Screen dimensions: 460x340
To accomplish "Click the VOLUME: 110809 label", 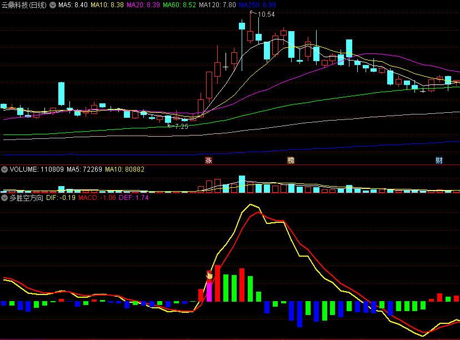I will pyautogui.click(x=37, y=169).
